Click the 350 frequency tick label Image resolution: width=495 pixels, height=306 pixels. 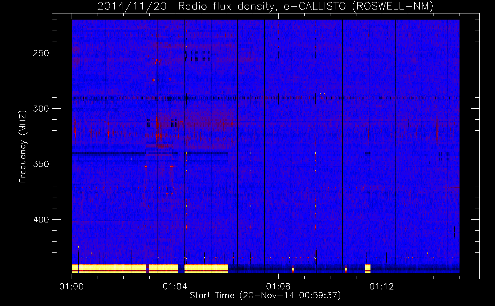tap(41, 164)
